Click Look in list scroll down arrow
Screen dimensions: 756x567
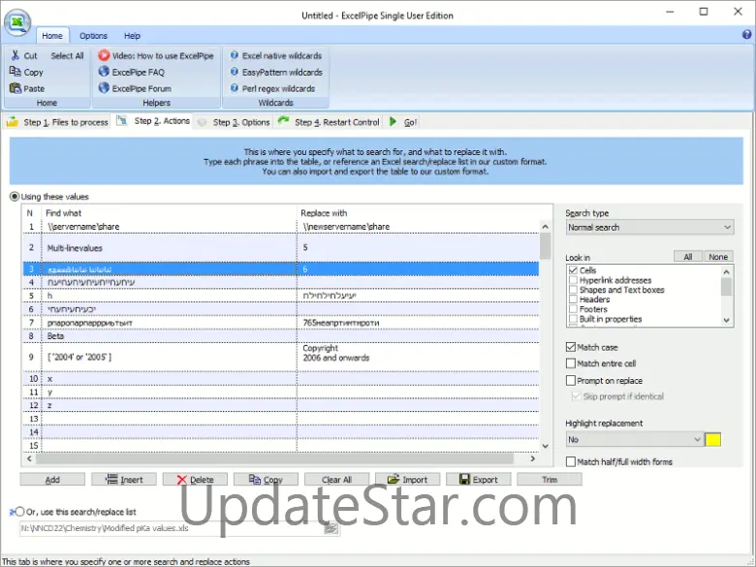[727, 320]
